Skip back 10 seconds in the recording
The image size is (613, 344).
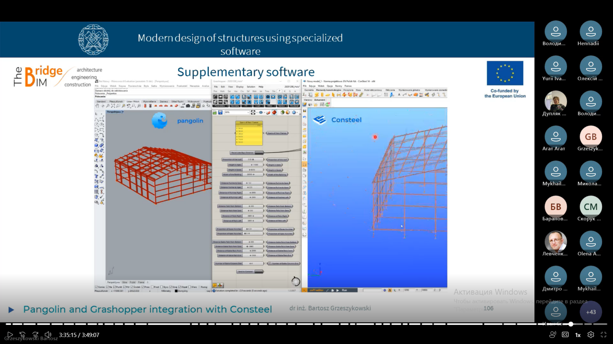[x=23, y=335]
